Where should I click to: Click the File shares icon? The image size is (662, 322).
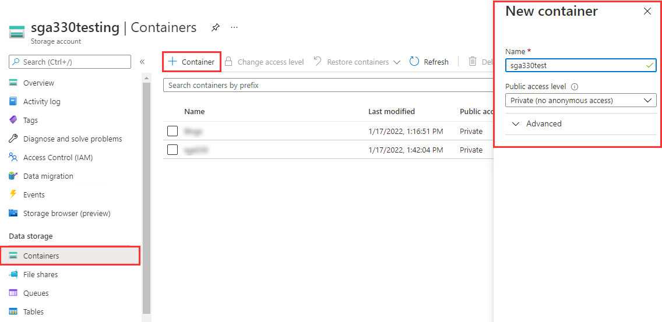pos(13,274)
